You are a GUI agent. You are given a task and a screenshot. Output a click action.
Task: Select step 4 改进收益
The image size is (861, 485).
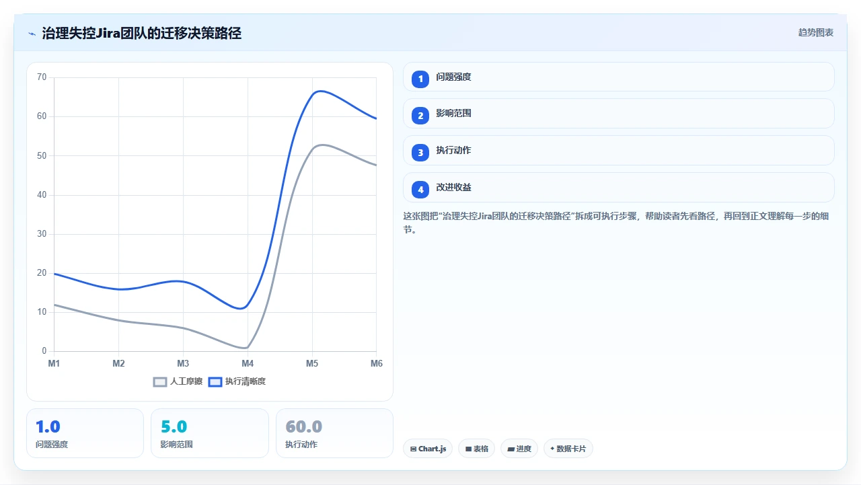(x=618, y=188)
